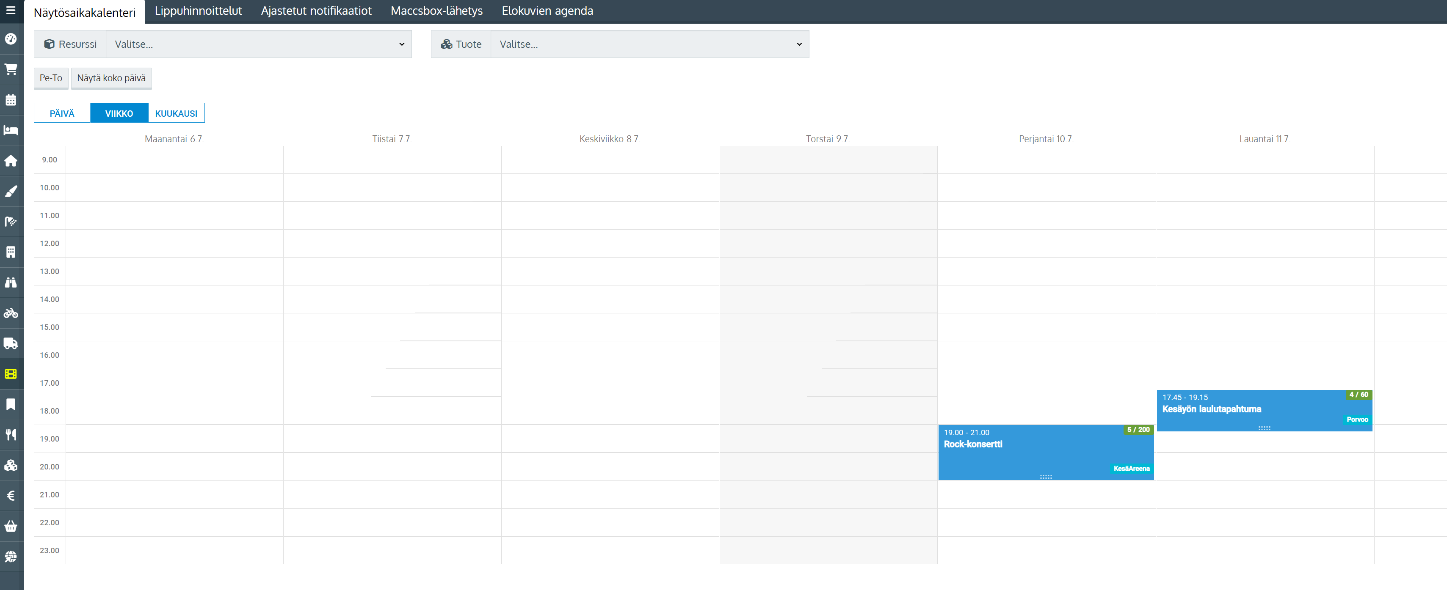1447x590 pixels.
Task: Open the fork and knife restaurant icon
Action: tap(11, 434)
